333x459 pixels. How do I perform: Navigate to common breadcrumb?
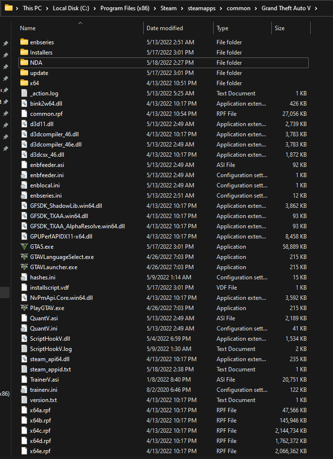tap(238, 8)
